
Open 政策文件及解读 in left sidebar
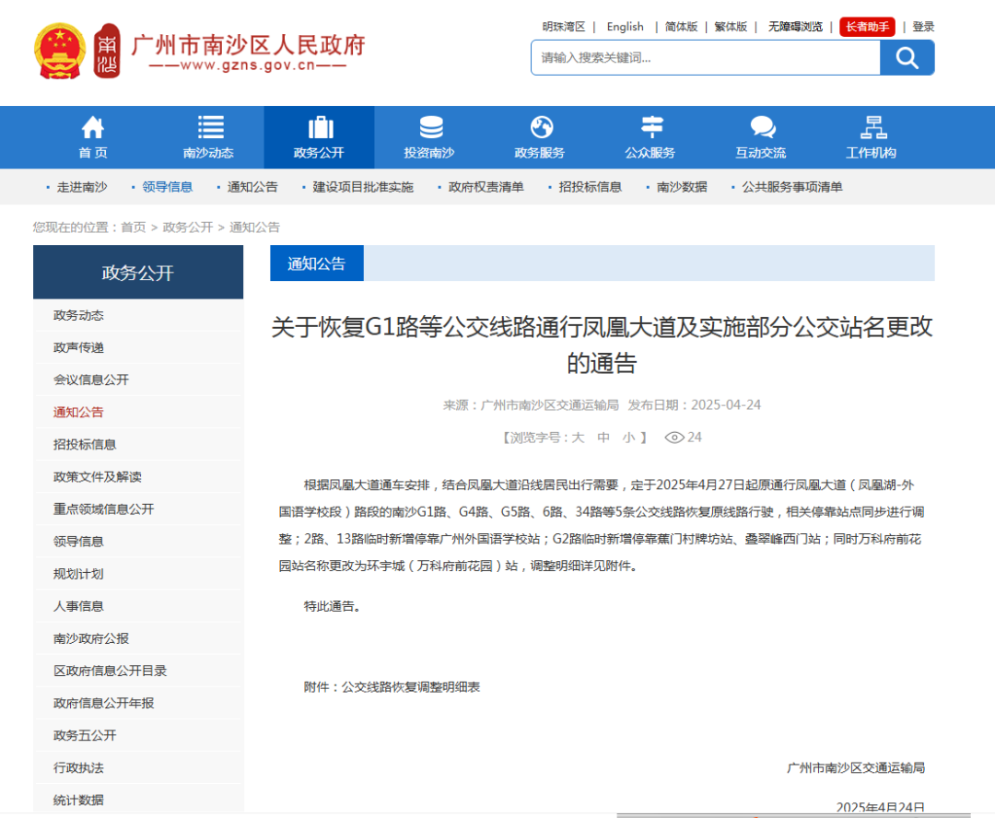(x=98, y=477)
